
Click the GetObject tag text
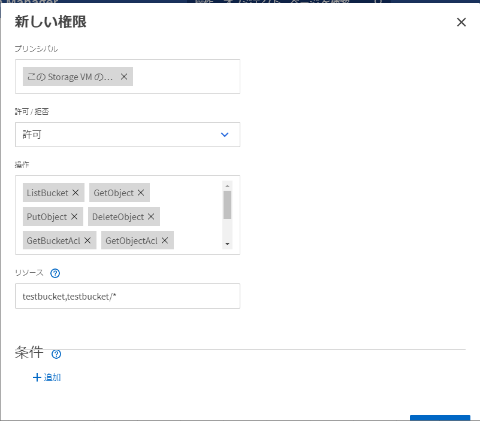[x=114, y=193]
